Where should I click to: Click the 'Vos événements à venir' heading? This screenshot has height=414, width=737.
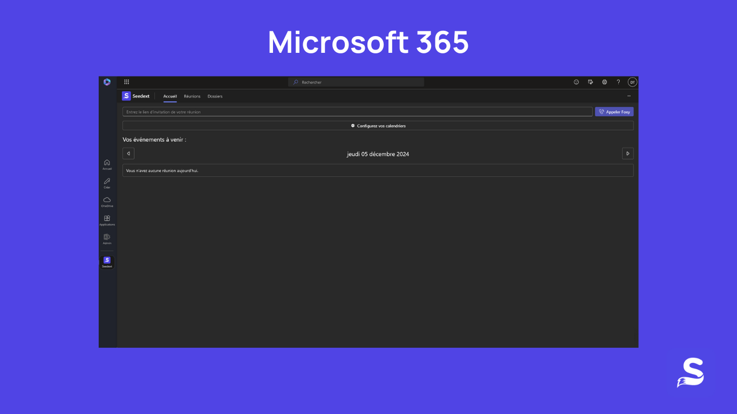coord(154,140)
